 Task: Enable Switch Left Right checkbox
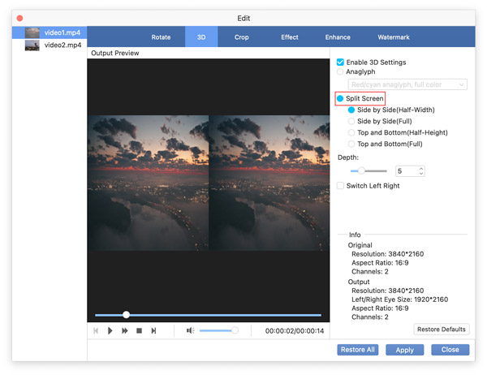point(340,186)
